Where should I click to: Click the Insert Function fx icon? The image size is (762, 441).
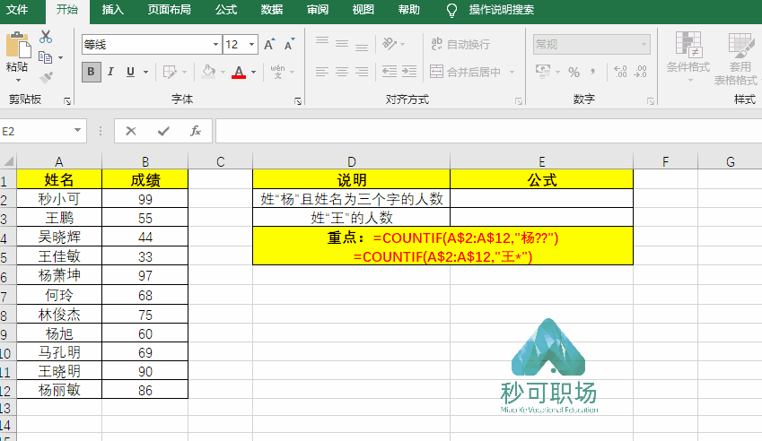tap(196, 131)
